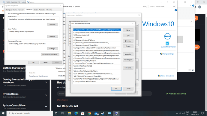This screenshot has height=116, width=207.
Task: Open the Windows Start menu
Action: (3, 113)
